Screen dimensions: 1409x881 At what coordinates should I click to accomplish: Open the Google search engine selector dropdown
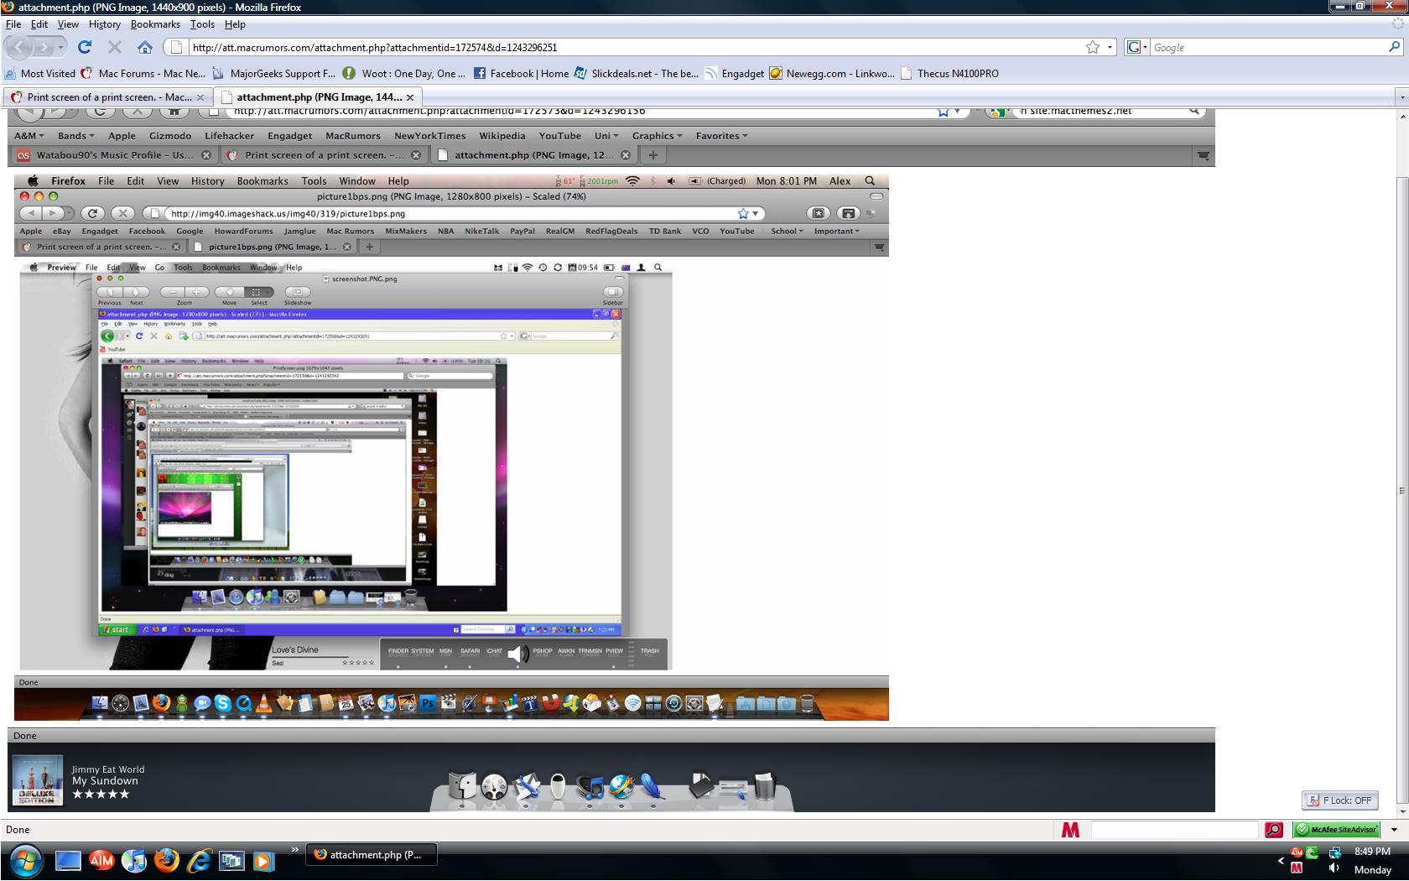(x=1136, y=47)
